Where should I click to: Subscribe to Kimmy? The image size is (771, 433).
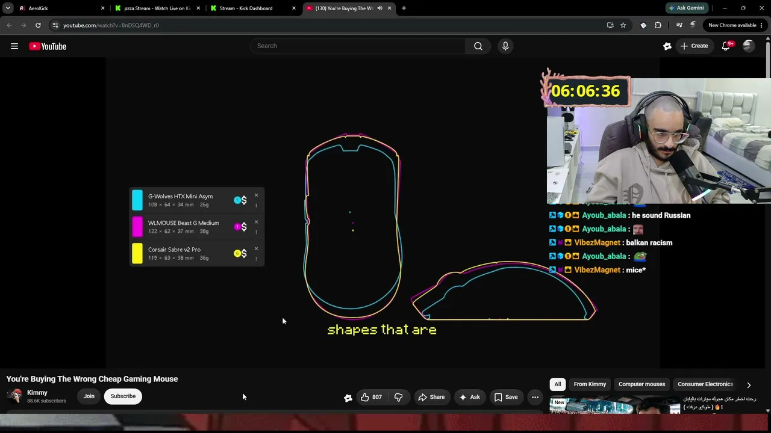(x=123, y=396)
